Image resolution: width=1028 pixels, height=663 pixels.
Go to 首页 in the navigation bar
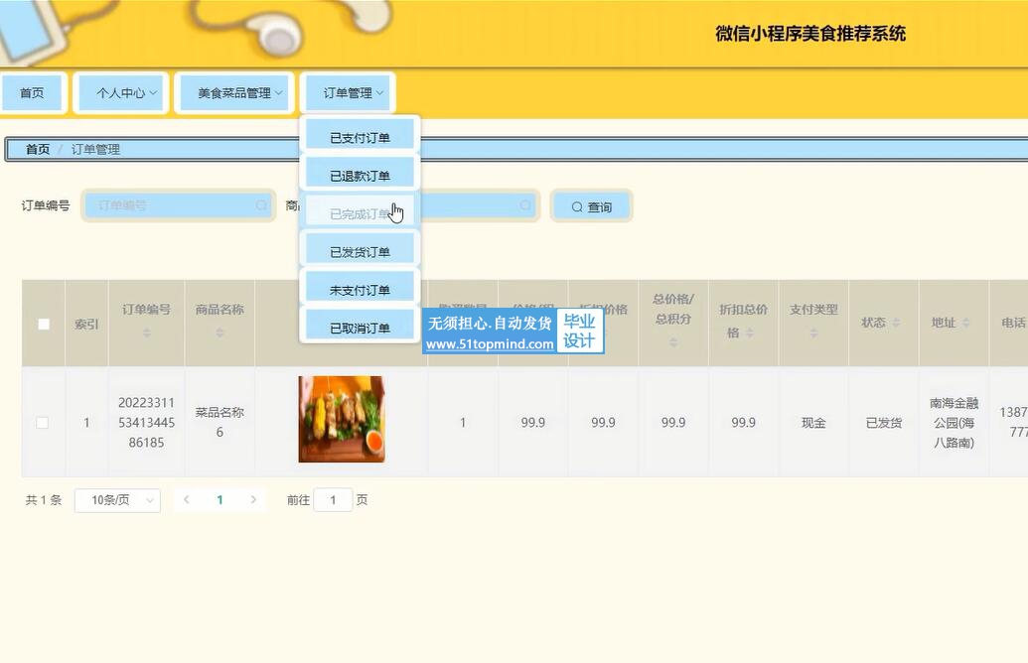pyautogui.click(x=32, y=93)
